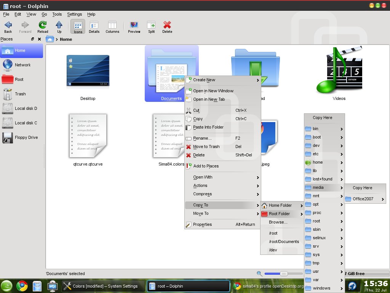This screenshot has width=390, height=293.
Task: Open the Help menu
Action: 91,14
